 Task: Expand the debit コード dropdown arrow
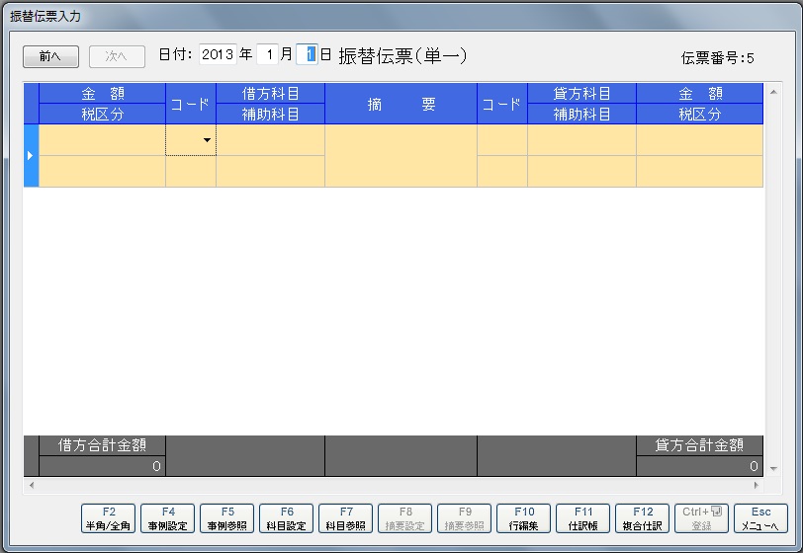click(207, 141)
